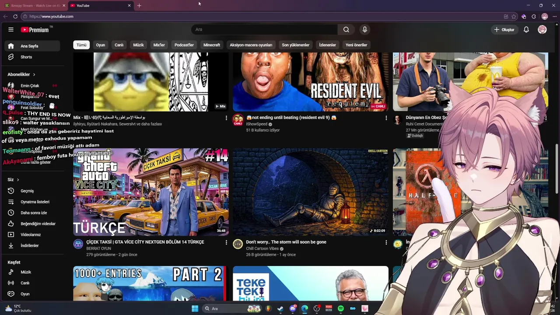Select the Mix'ler filter chip
Image resolution: width=560 pixels, height=315 pixels.
[x=159, y=45]
